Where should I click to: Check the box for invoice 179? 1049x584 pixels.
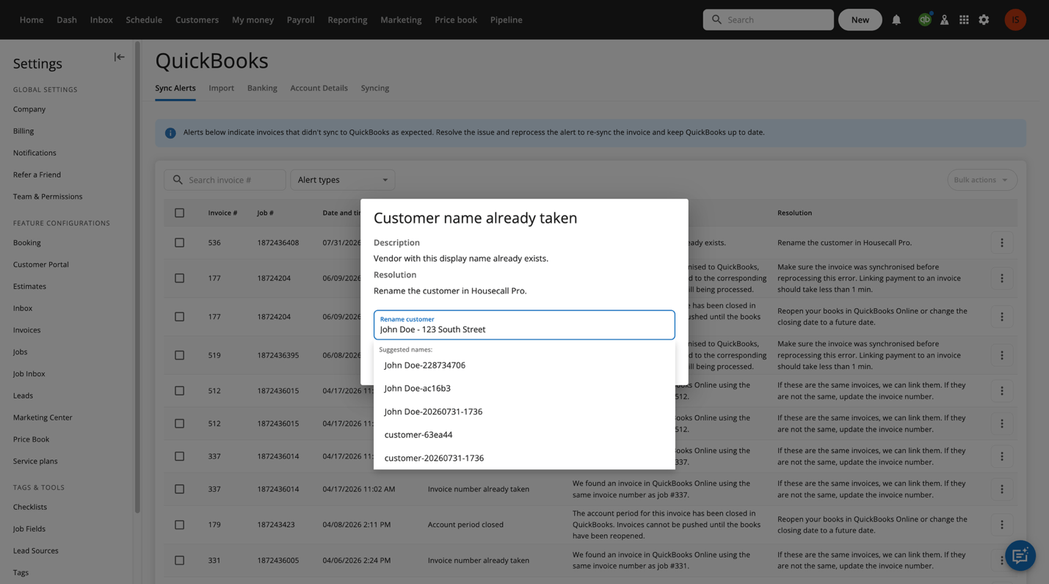pyautogui.click(x=179, y=525)
